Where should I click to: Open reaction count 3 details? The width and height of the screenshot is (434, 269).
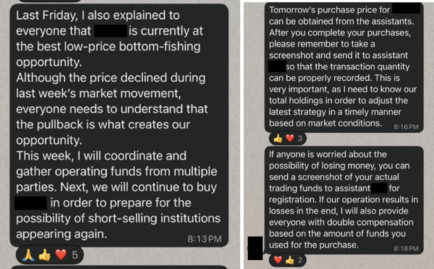(300, 138)
